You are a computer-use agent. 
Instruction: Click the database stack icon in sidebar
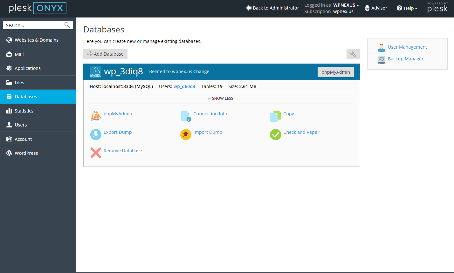[9, 97]
